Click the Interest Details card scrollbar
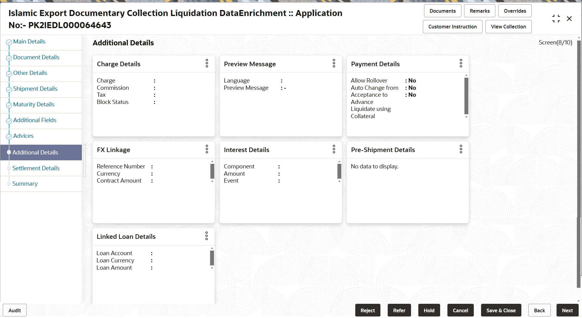Viewport: 582px width, 318px height. 339,171
